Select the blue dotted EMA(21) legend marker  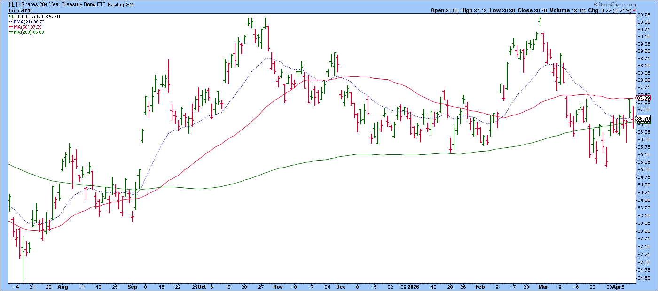click(x=10, y=22)
